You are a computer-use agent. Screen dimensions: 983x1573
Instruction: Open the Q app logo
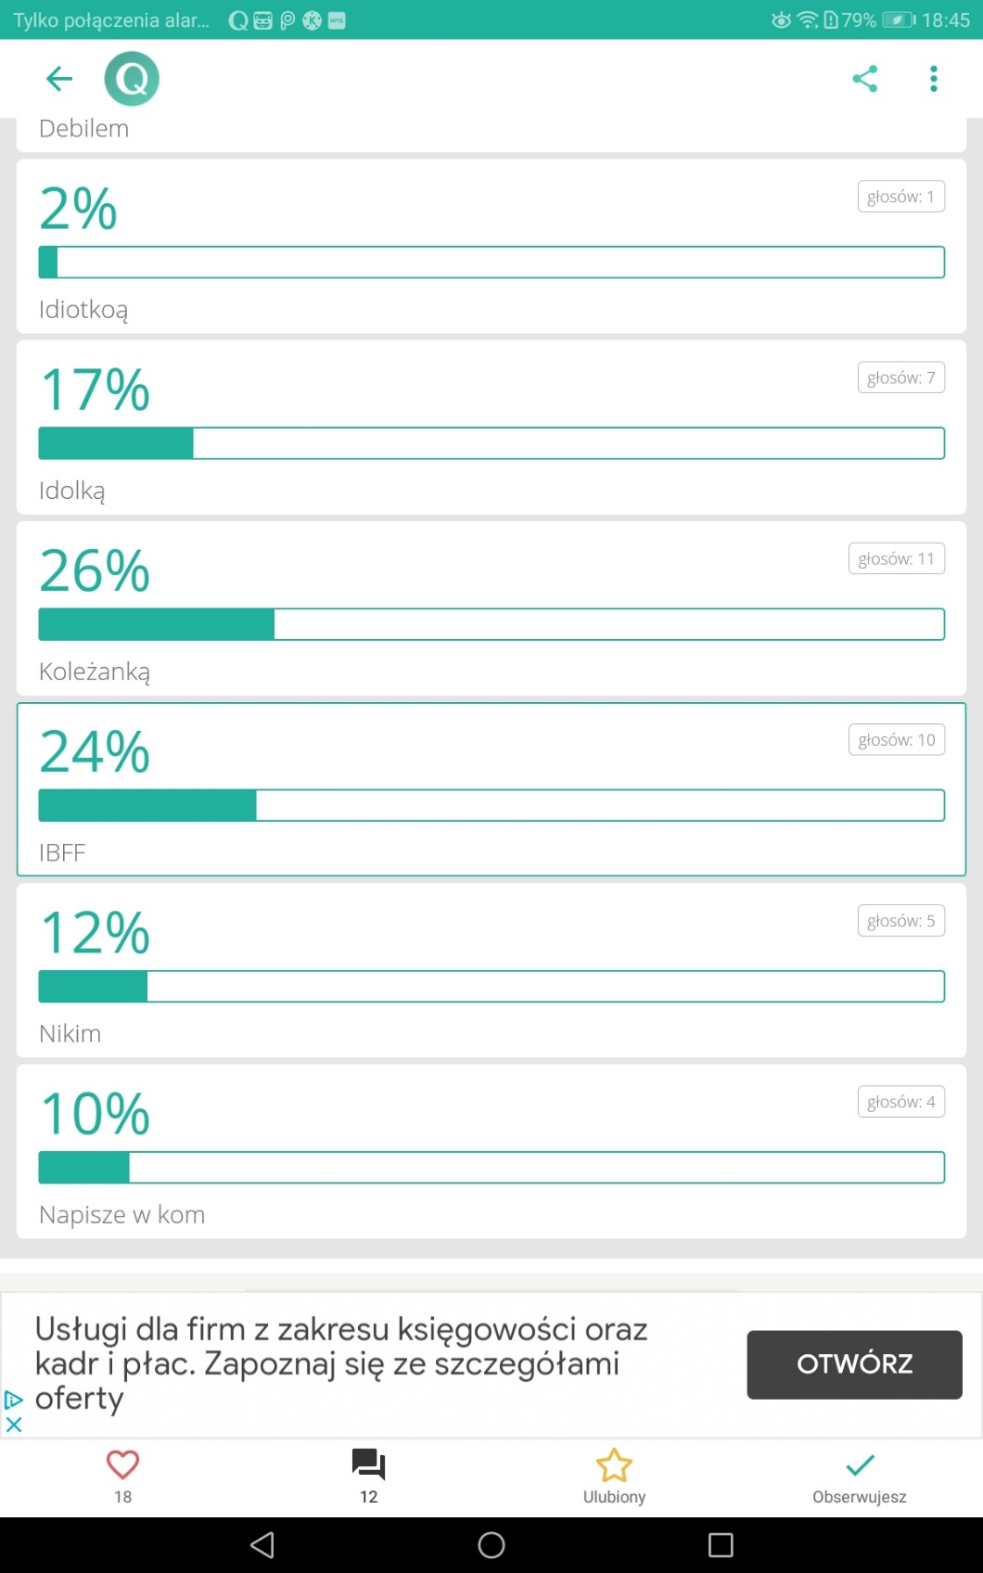pos(132,79)
